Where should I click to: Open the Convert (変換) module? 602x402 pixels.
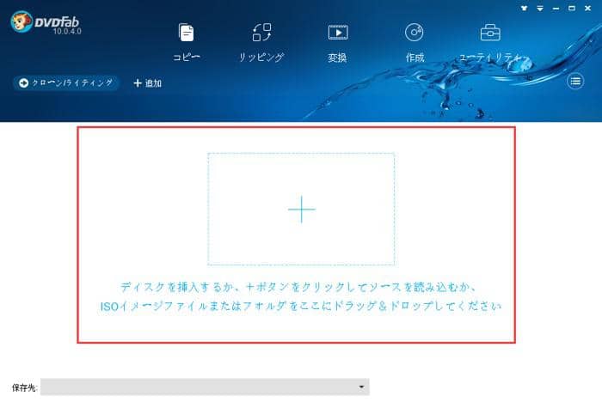[337, 42]
